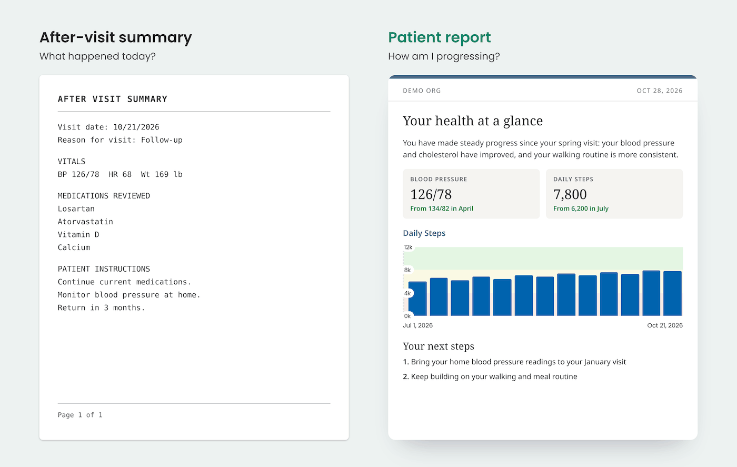Click the 'Atorvastatin' medication entry
This screenshot has height=467, width=737.
coord(85,222)
